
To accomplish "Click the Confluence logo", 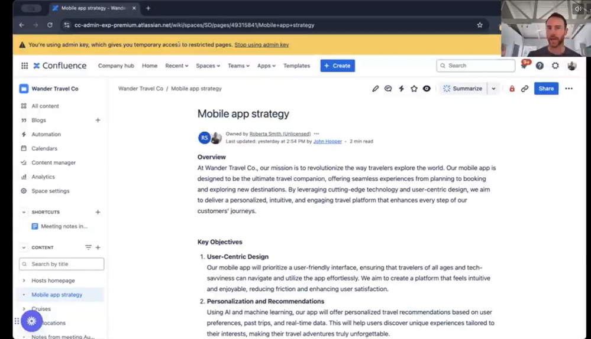I will click(x=60, y=66).
